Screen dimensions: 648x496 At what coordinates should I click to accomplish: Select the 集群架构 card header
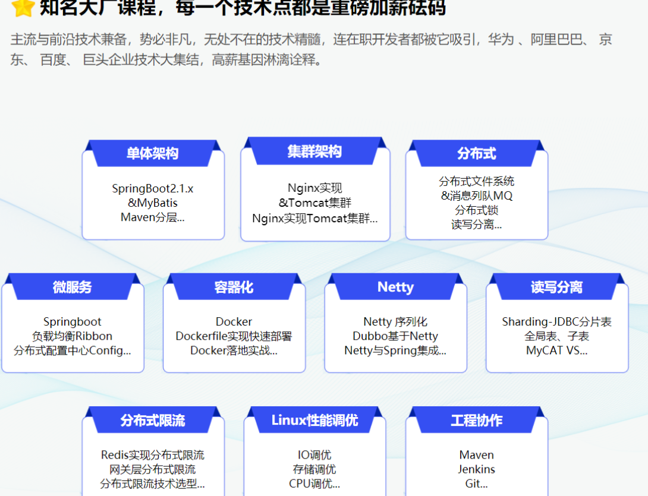(315, 151)
